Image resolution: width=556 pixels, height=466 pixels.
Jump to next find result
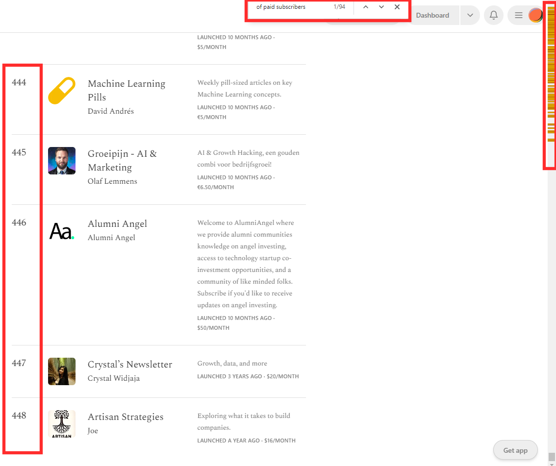click(381, 7)
